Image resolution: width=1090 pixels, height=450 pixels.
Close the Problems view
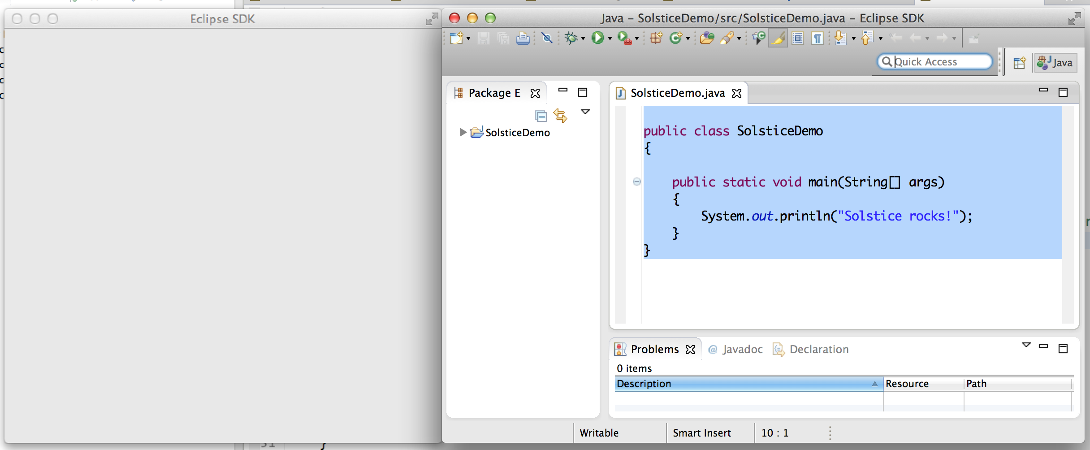coord(690,350)
